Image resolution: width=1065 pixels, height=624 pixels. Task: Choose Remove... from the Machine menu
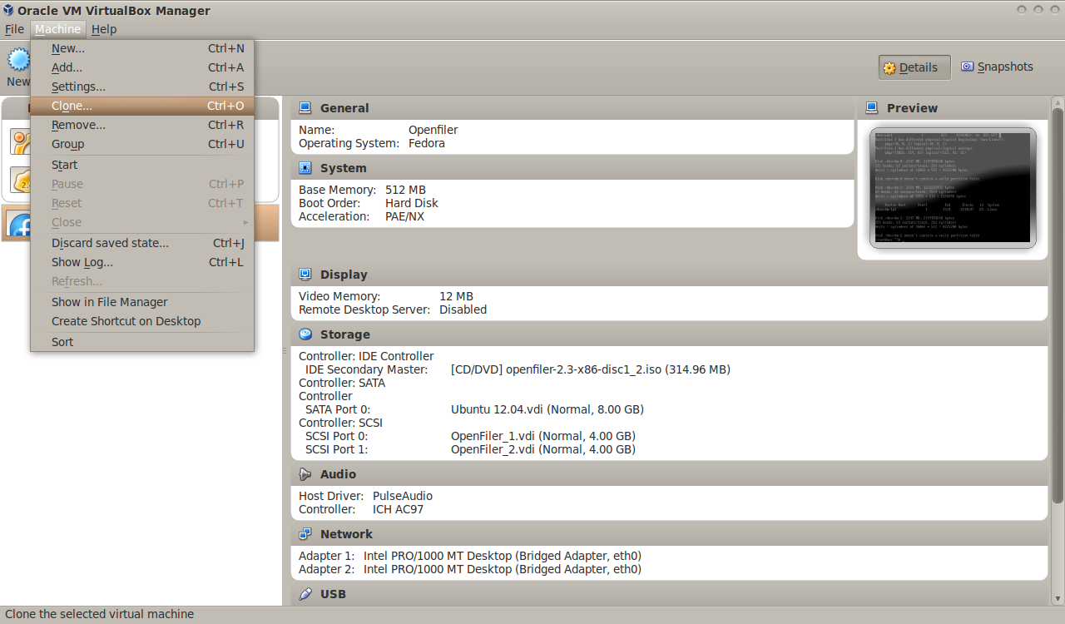point(142,125)
